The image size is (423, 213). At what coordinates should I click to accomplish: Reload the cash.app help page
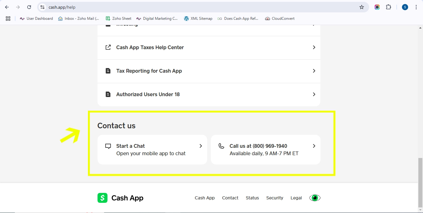click(29, 7)
